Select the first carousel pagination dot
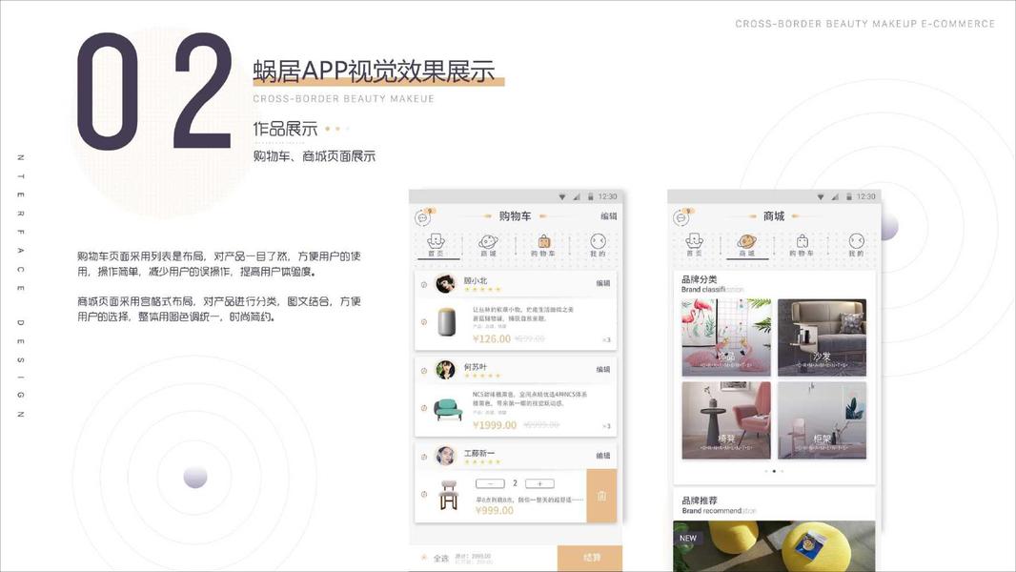 pos(766,471)
